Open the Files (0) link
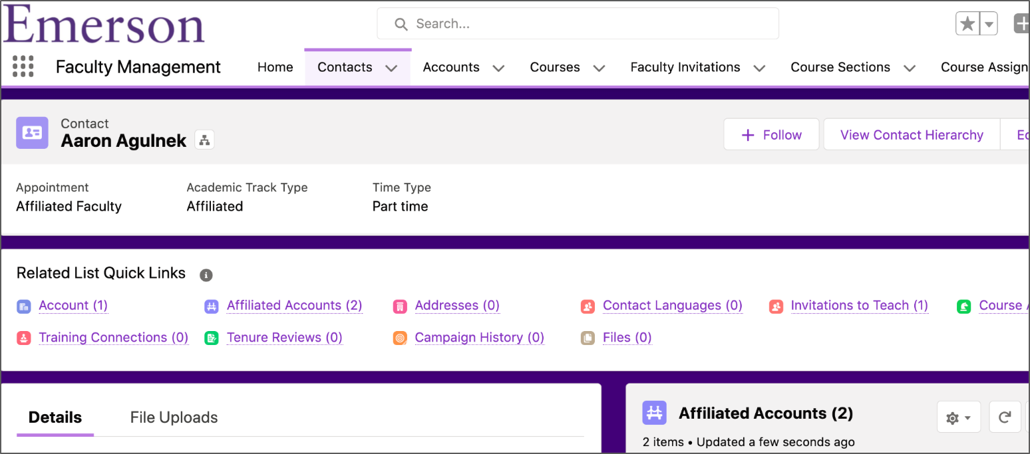Image resolution: width=1030 pixels, height=454 pixels. (627, 337)
